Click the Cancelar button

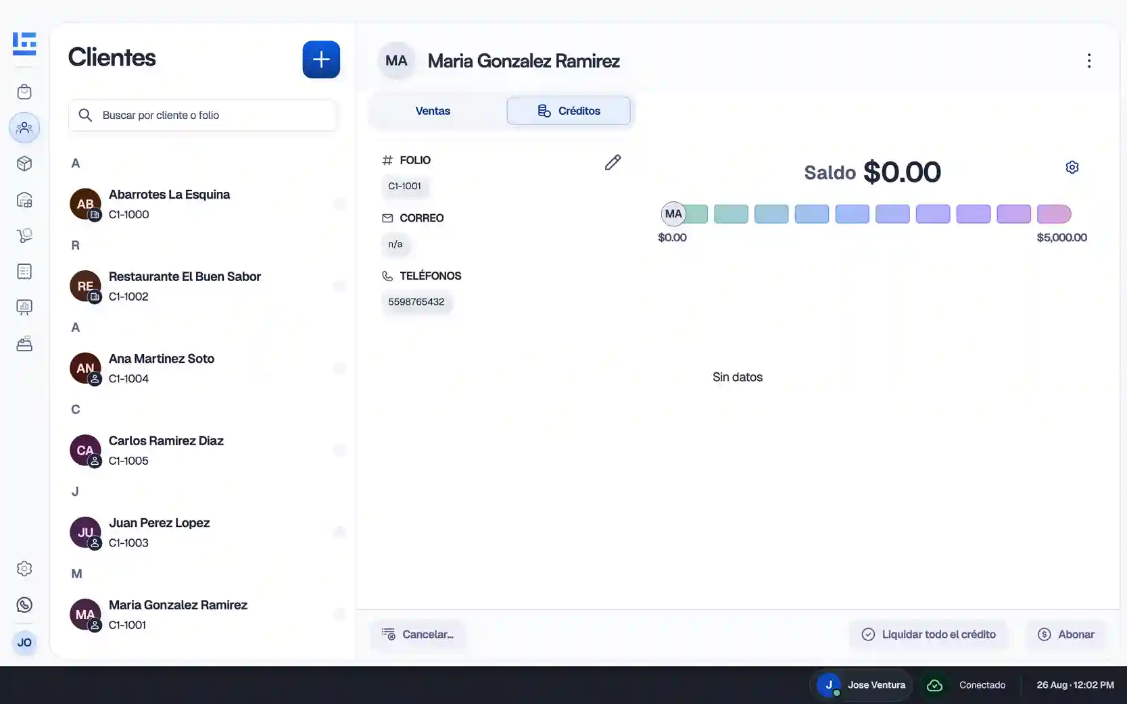[418, 634]
